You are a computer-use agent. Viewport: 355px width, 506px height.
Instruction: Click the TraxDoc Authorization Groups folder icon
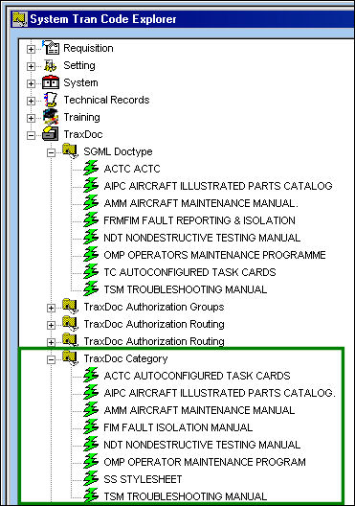click(x=71, y=307)
